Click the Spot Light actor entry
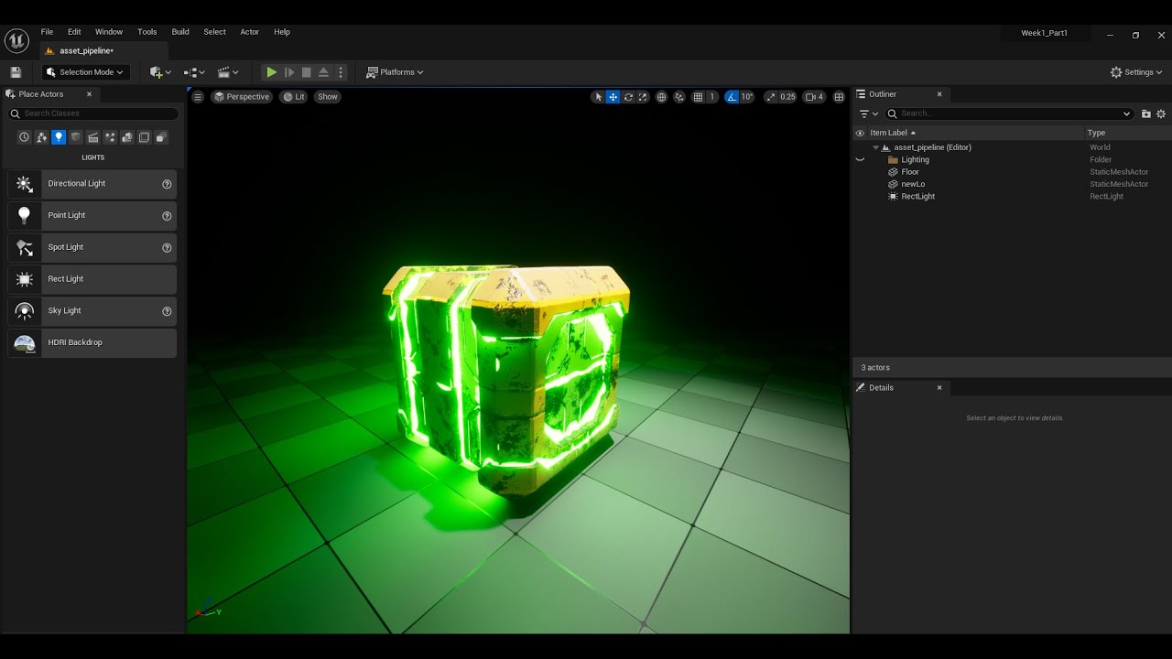Screen dimensions: 1172x659 (92, 247)
